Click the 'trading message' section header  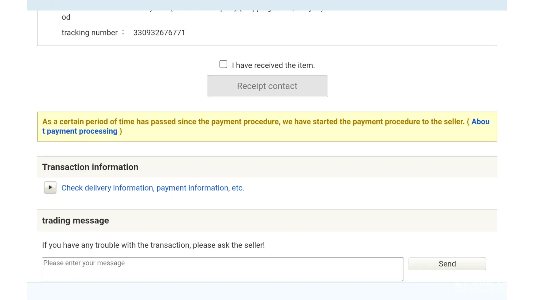click(75, 220)
